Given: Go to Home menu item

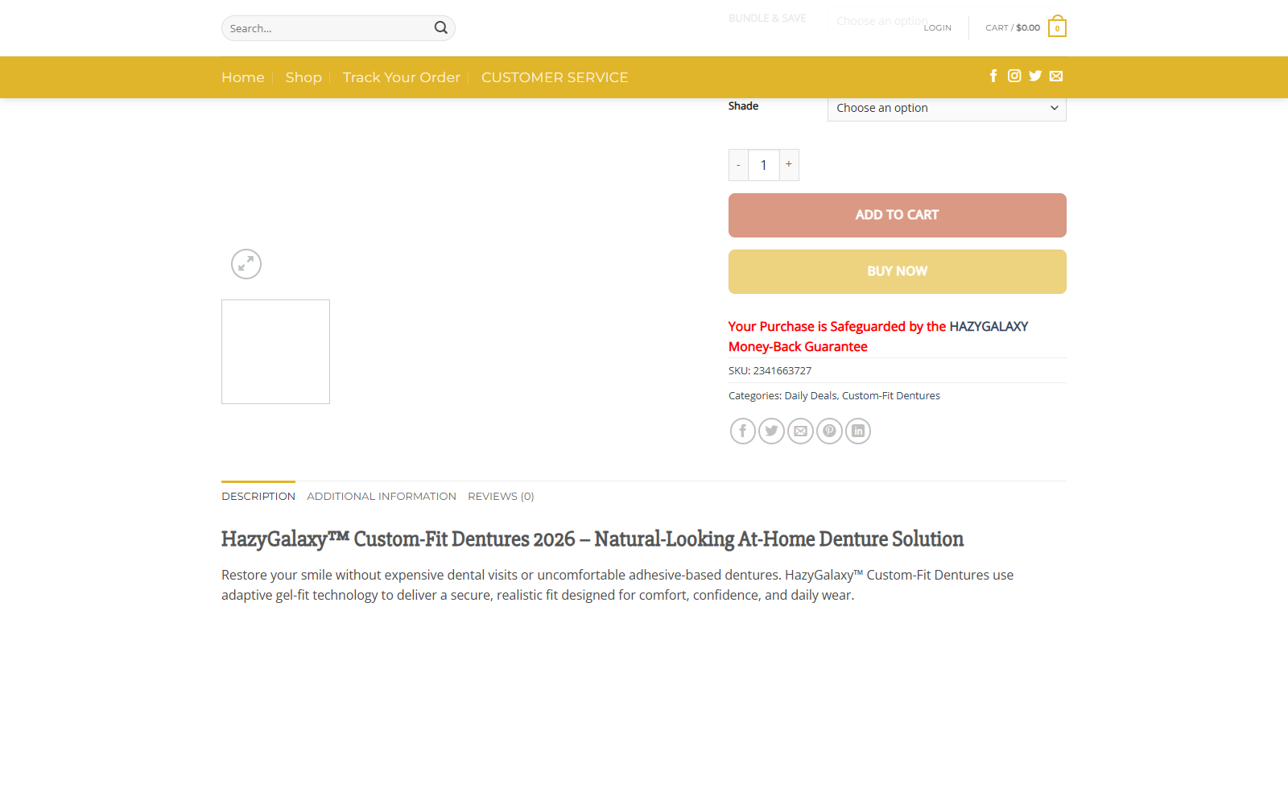Looking at the screenshot, I should point(243,77).
